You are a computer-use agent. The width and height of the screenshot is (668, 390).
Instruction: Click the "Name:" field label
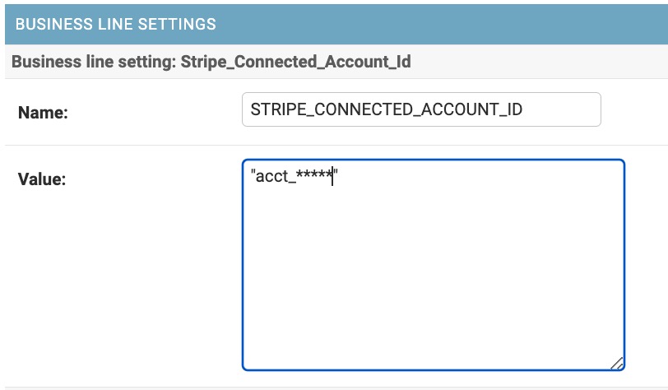[43, 114]
